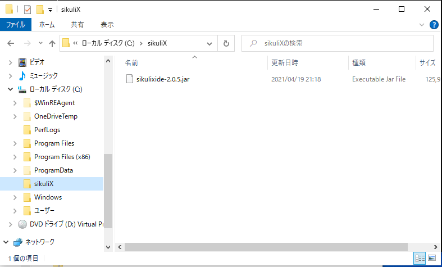Switch to details view button
Screen dimensions: 442x267
(x=420, y=258)
